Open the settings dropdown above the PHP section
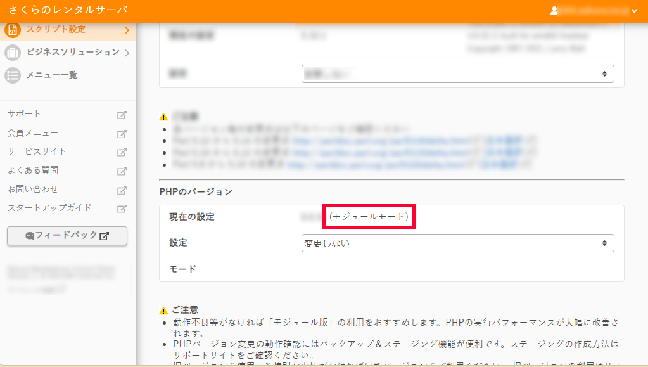 click(x=457, y=74)
